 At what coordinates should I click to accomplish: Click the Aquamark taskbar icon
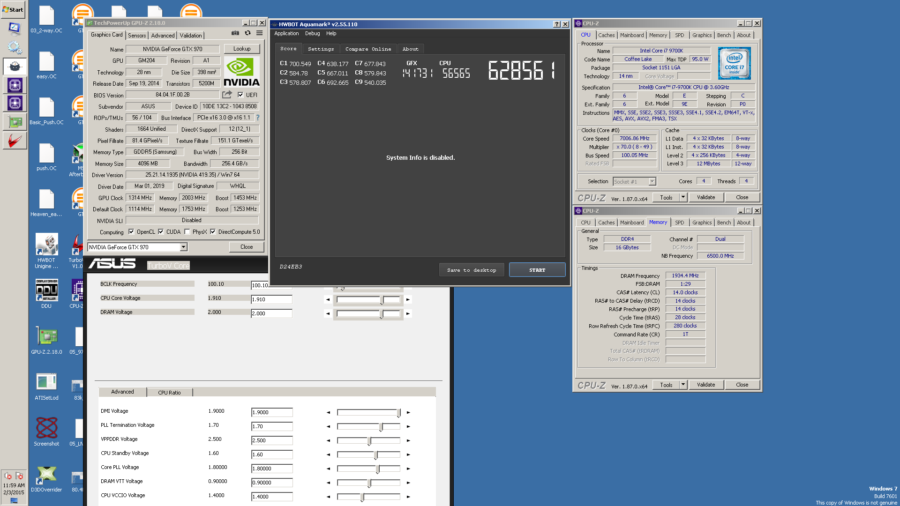coord(15,66)
